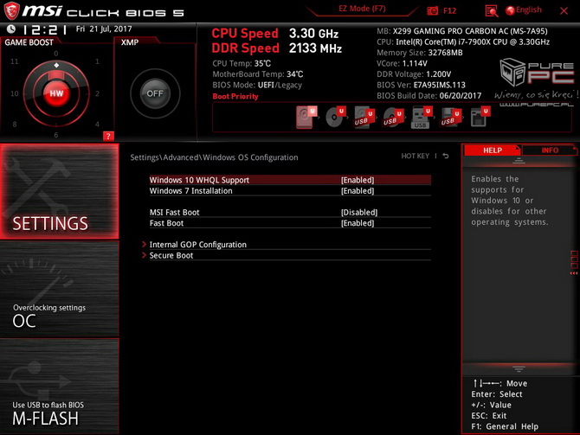The width and height of the screenshot is (580, 435).
Task: Close Click BIOS 5 with the X icon
Action: click(564, 11)
